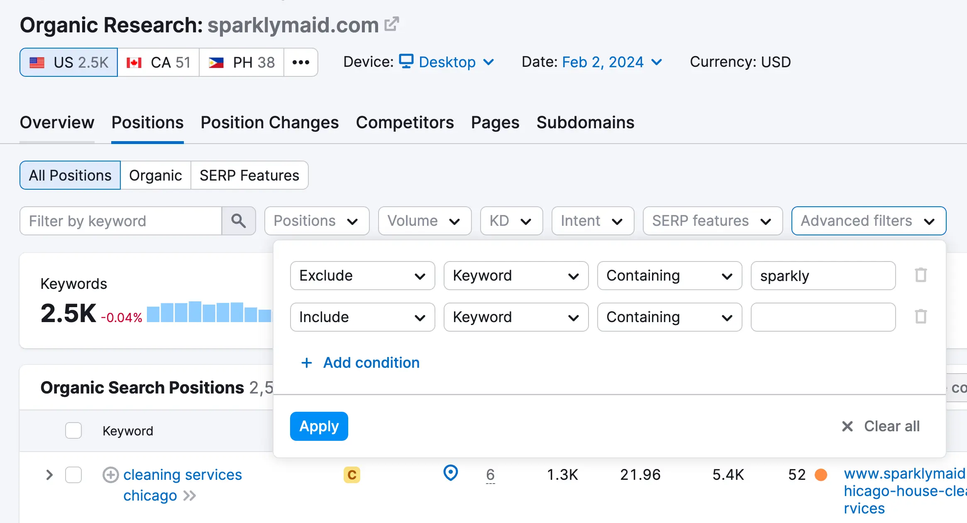The image size is (967, 523).
Task: Check the cleaning services chicago row checkbox
Action: [x=73, y=475]
